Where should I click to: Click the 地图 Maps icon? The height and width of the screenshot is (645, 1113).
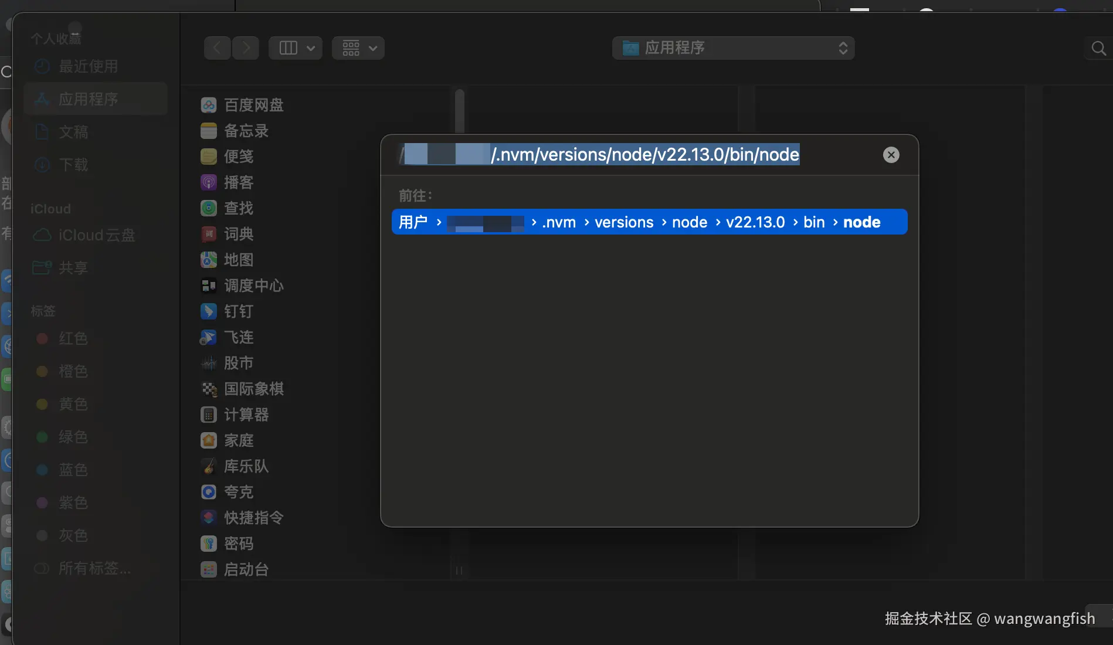(x=209, y=260)
